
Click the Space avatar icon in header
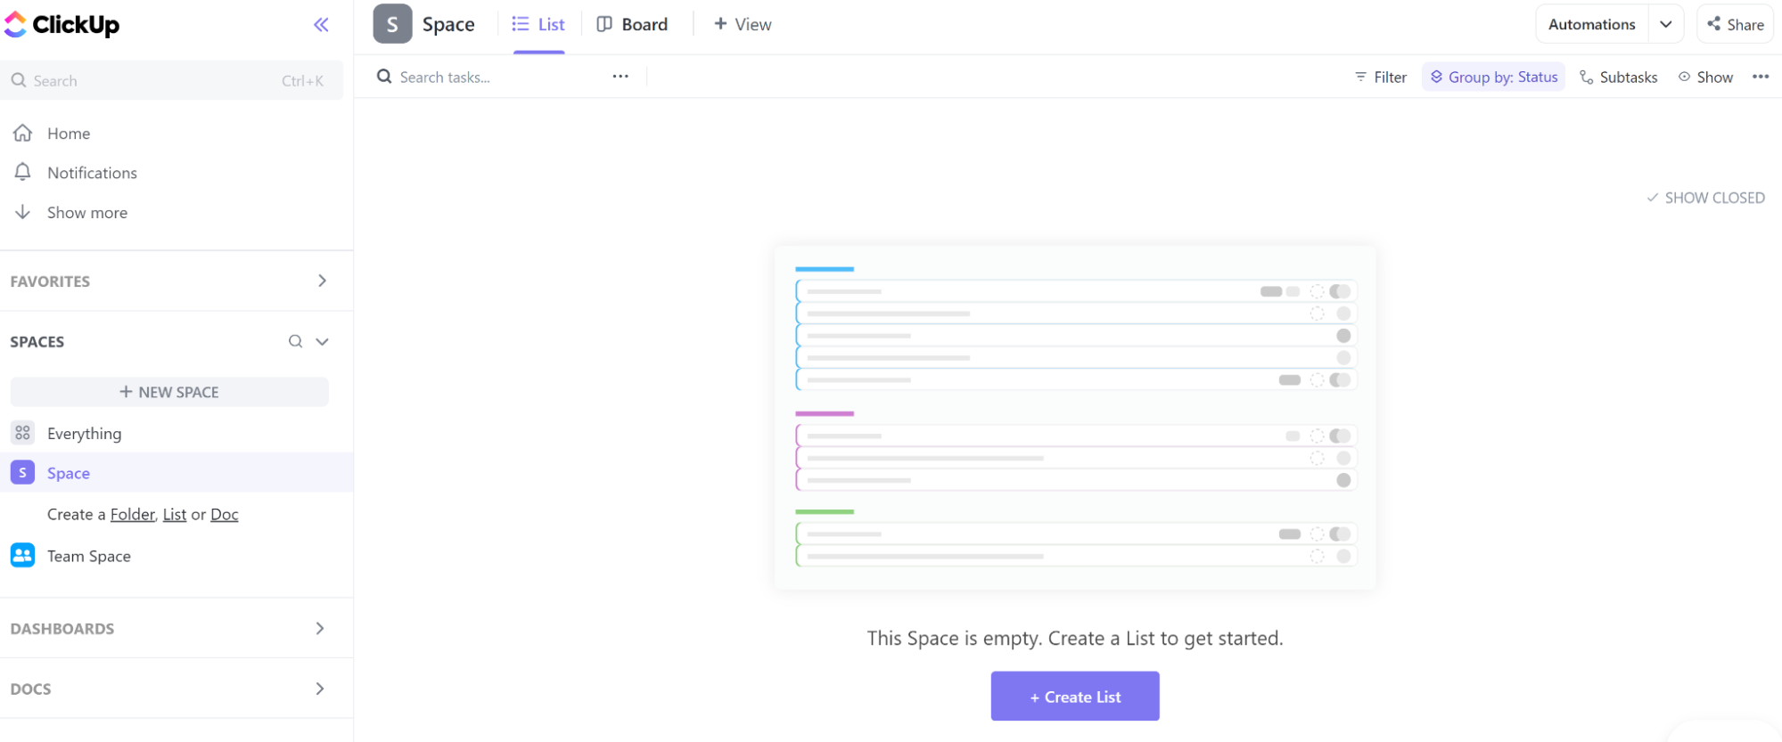click(392, 24)
